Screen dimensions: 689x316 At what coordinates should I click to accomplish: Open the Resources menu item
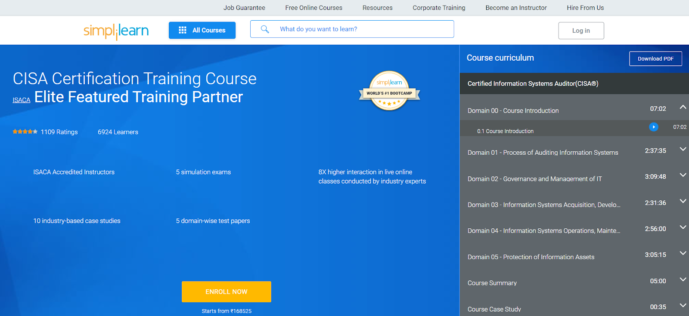pos(377,8)
